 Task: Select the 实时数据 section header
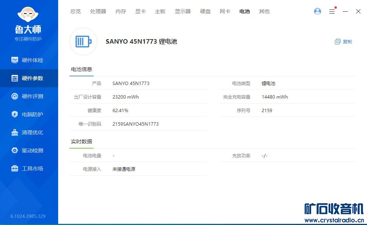coord(82,141)
